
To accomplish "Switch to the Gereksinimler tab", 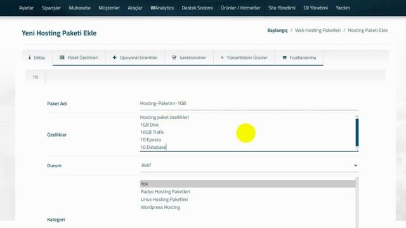I will (189, 58).
